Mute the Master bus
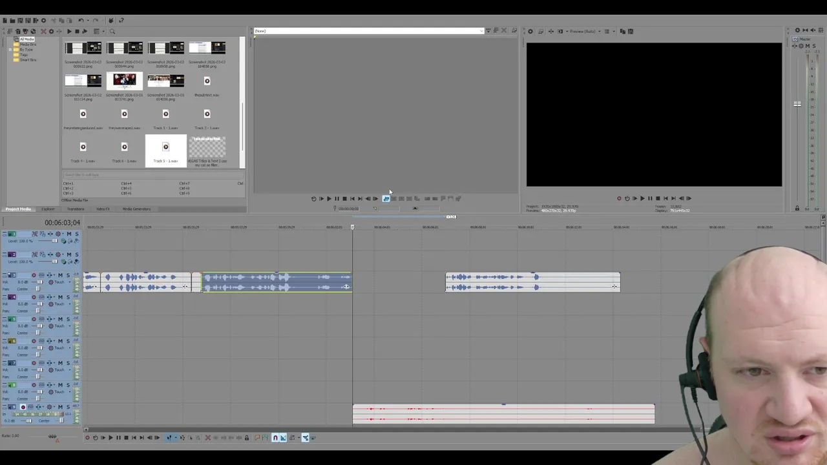The height and width of the screenshot is (465, 827). [808, 46]
